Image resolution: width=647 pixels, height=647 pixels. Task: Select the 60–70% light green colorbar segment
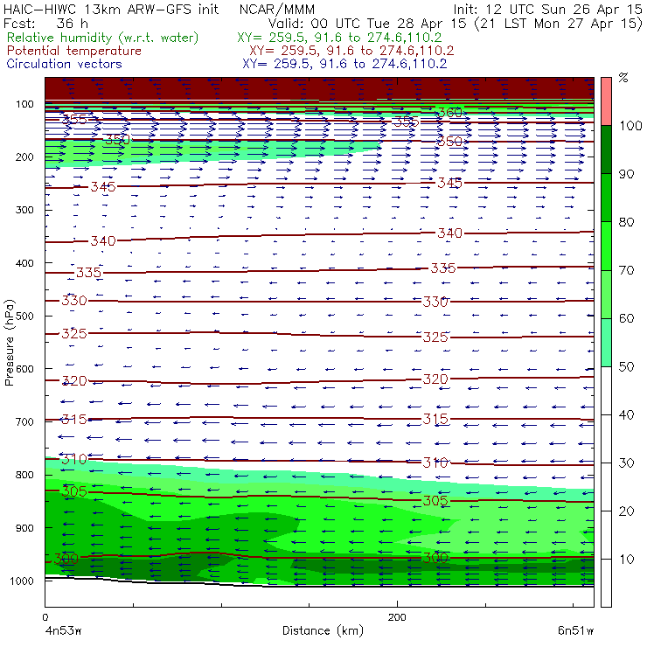pos(606,294)
